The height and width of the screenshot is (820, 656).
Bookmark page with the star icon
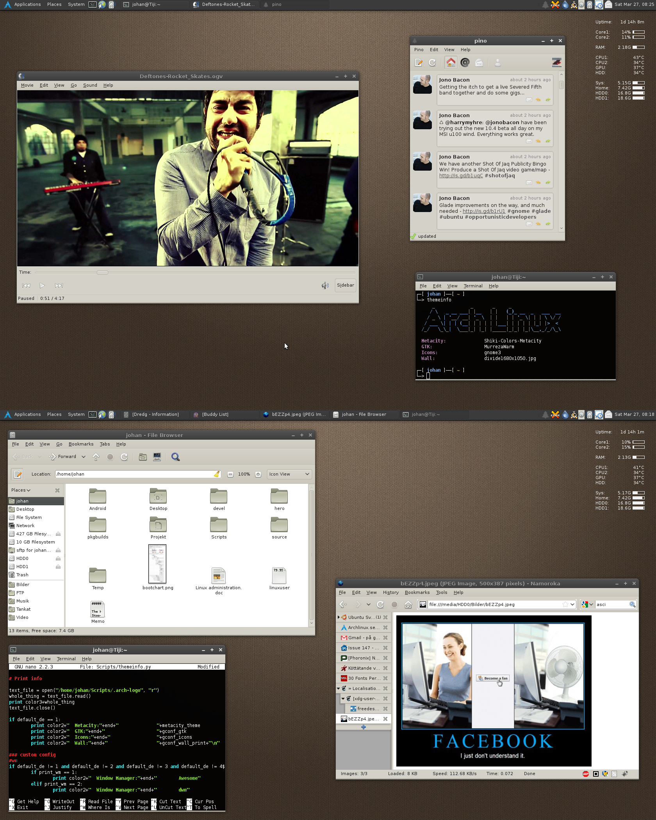coord(565,604)
